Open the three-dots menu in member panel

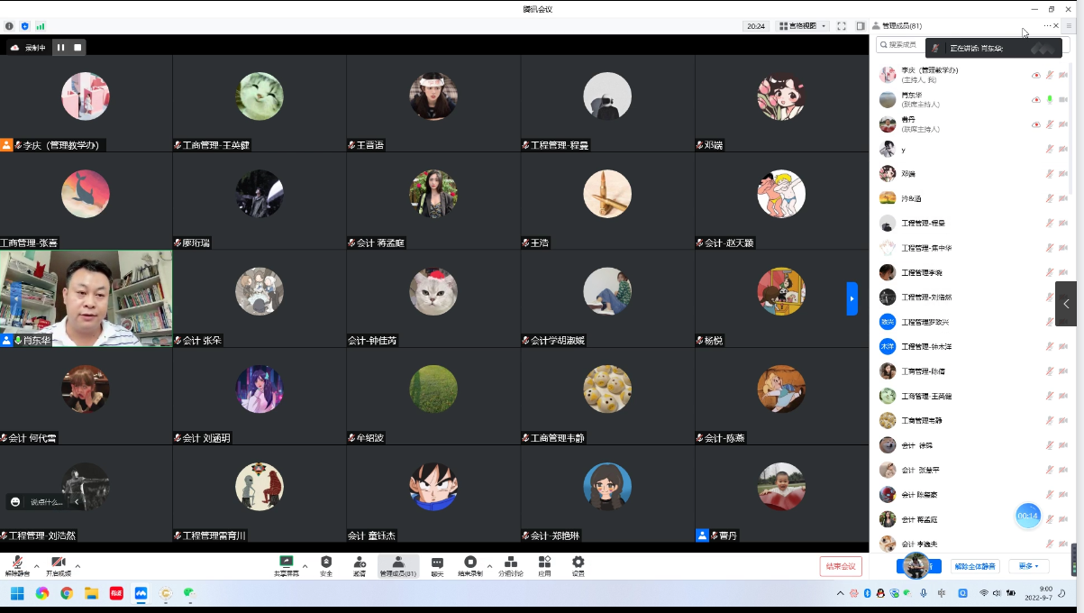[x=1047, y=26]
